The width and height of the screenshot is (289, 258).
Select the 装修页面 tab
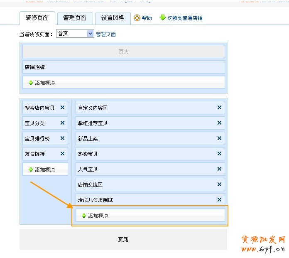coord(37,18)
